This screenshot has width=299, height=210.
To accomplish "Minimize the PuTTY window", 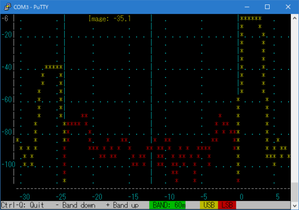I will coord(245,6).
